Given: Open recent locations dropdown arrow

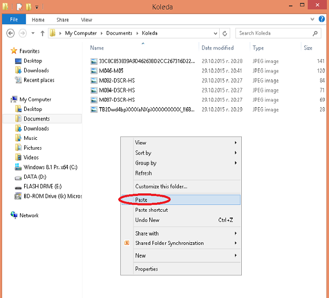Looking at the screenshot, I should pos(33,33).
